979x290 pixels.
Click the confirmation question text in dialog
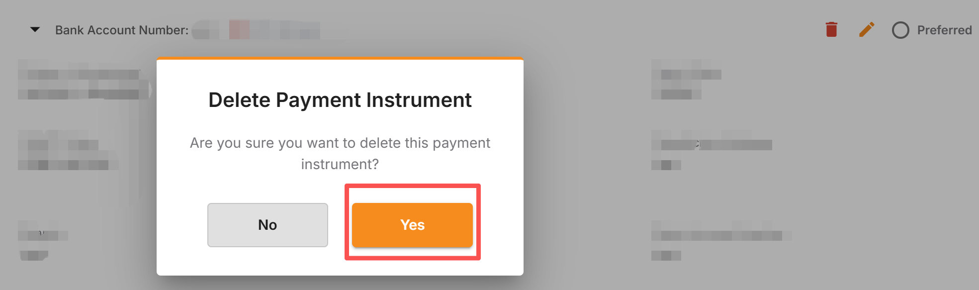tap(340, 153)
